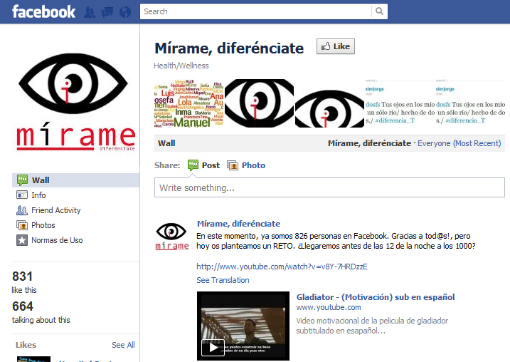The height and width of the screenshot is (362, 510).
Task: Open the third photo strip eye image
Action: tap(329, 103)
